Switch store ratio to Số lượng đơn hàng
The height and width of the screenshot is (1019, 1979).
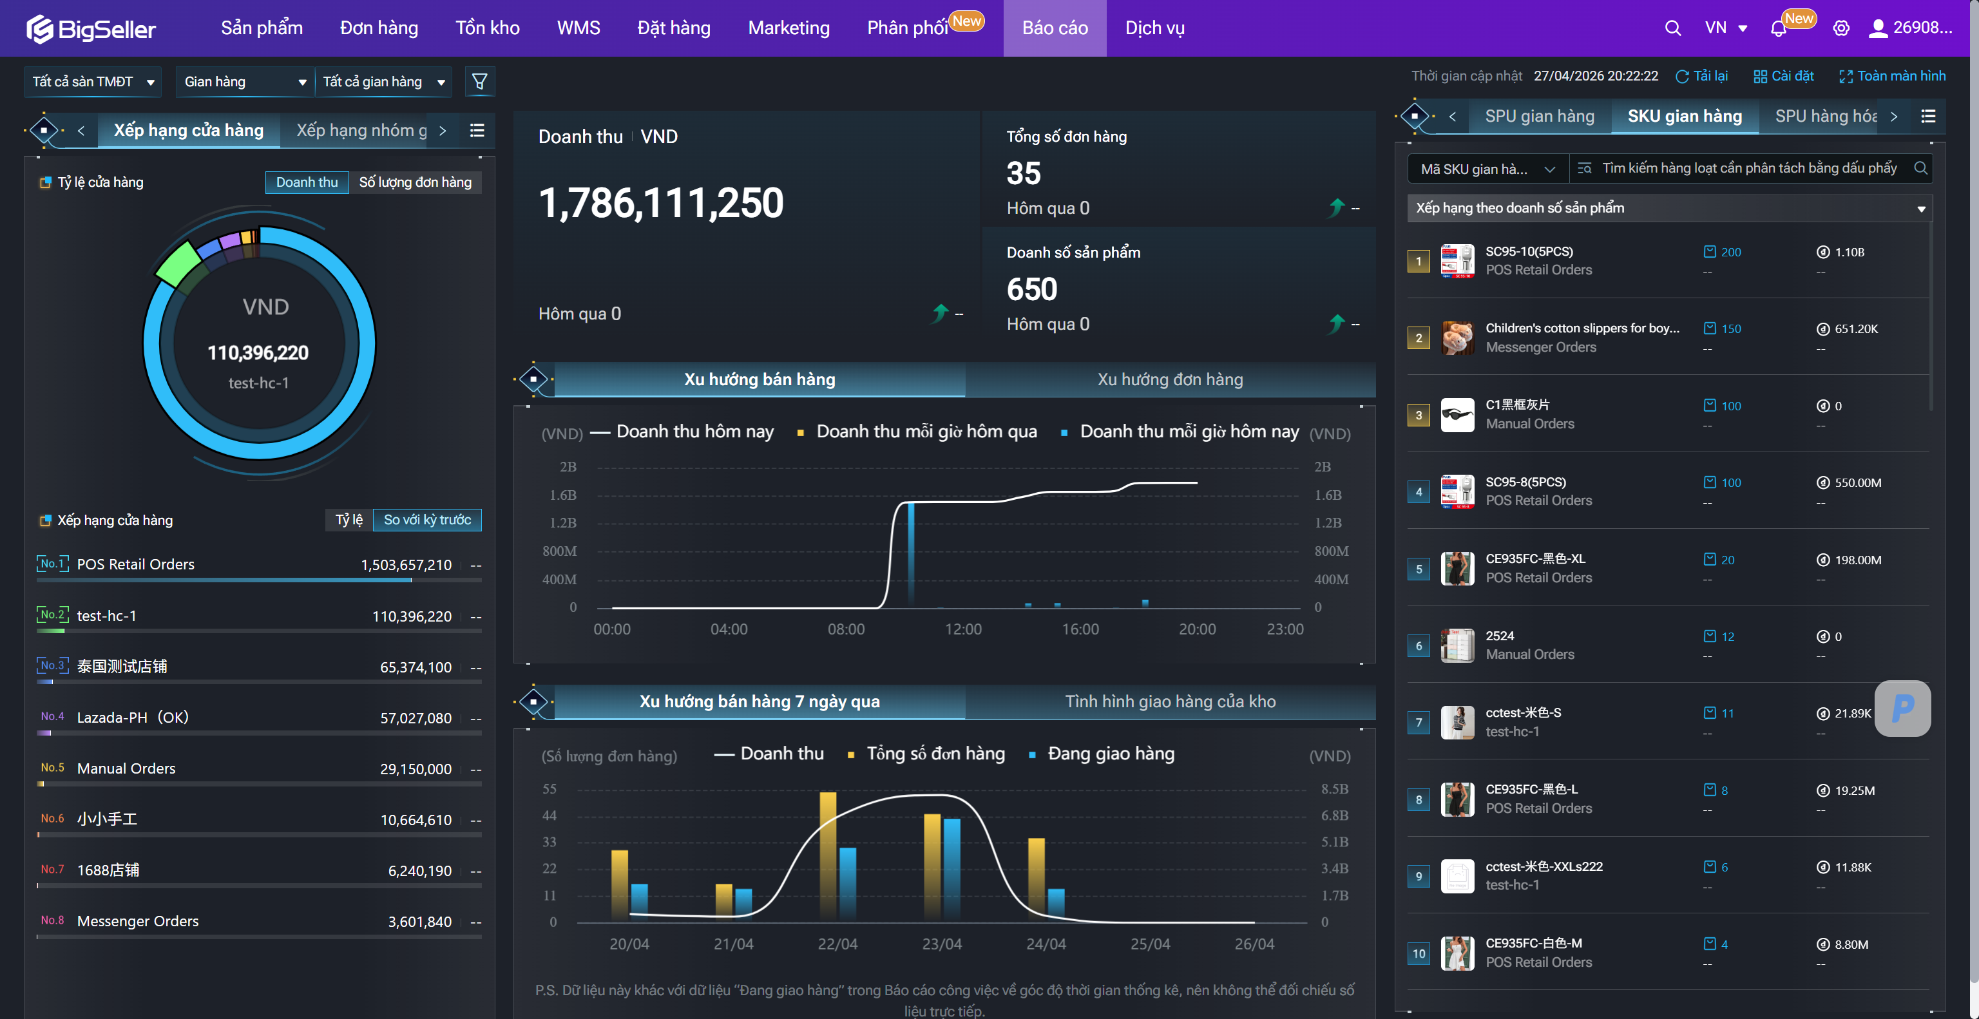[x=415, y=182]
